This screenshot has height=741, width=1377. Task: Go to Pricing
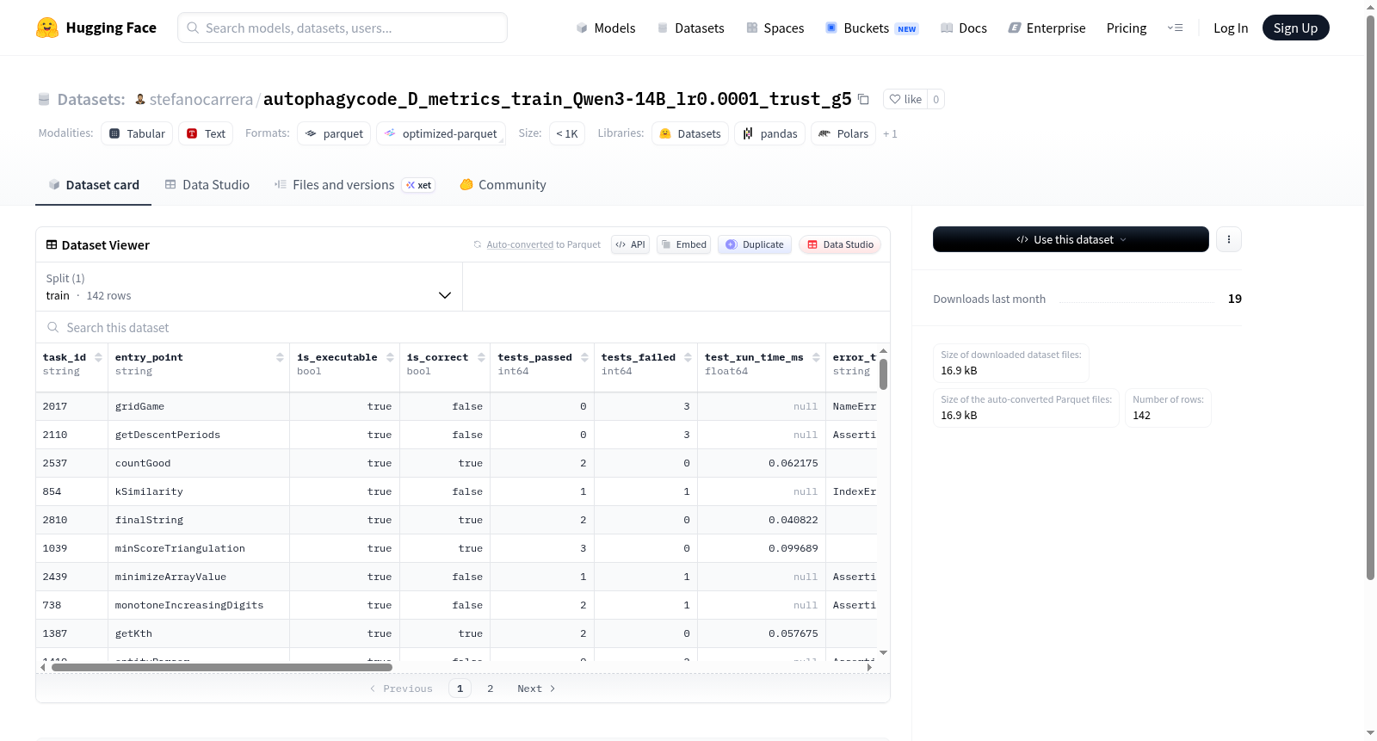[x=1127, y=28]
